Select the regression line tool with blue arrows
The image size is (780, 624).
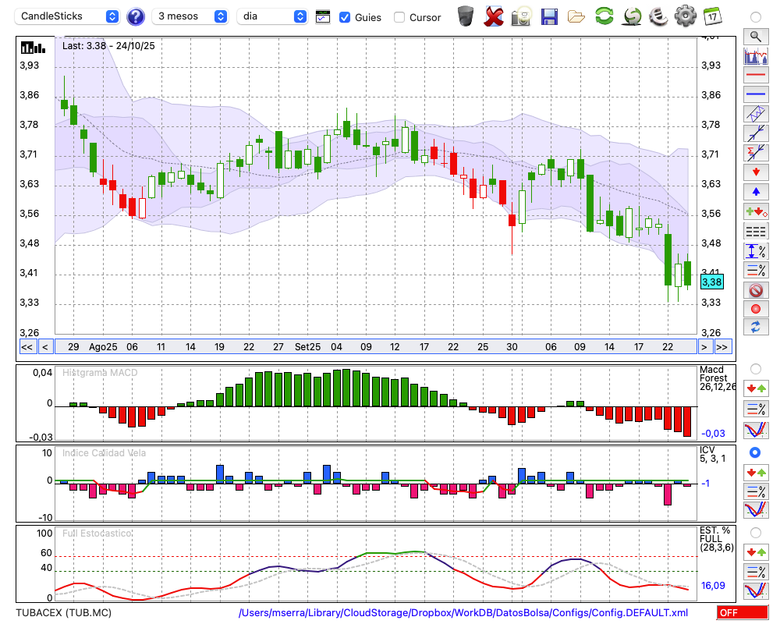tap(756, 133)
